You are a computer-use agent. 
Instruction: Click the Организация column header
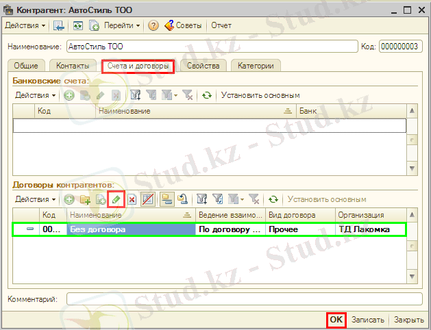(371, 215)
